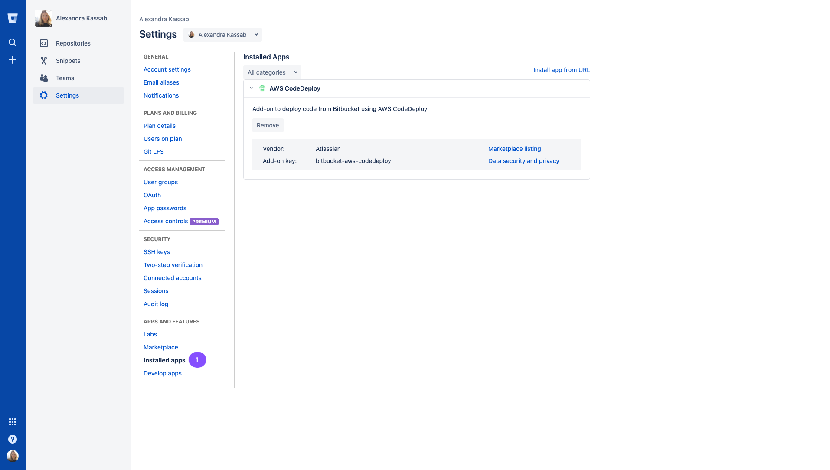Open Git LFS settings

[154, 152]
